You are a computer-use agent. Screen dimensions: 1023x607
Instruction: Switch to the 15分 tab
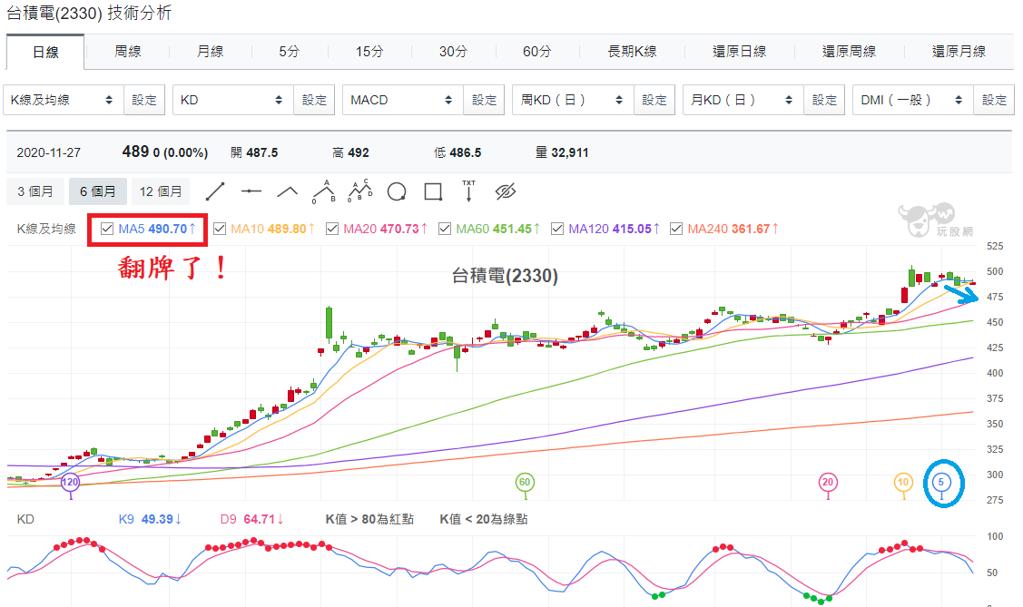click(369, 52)
